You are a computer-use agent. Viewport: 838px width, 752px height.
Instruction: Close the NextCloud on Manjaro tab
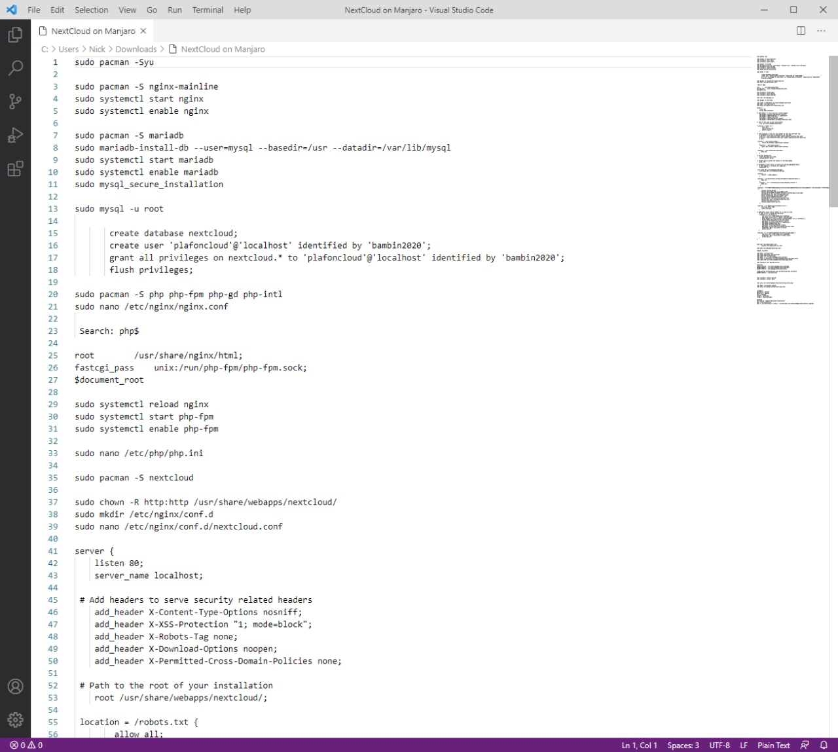click(143, 31)
